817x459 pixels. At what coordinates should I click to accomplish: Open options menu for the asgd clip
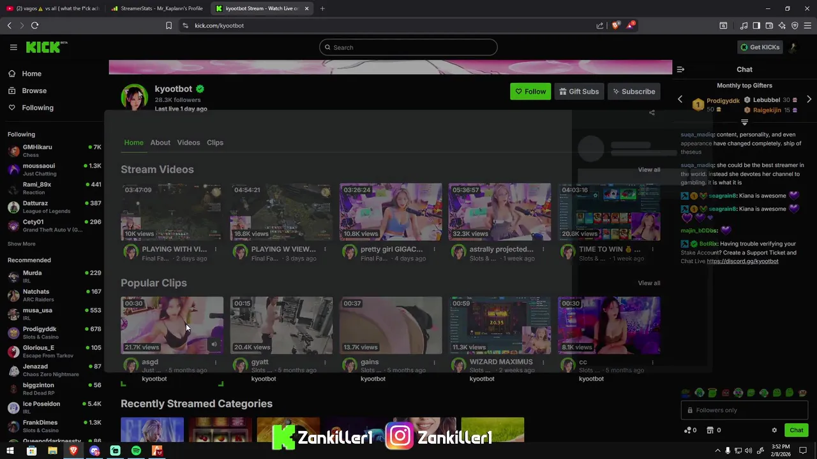[216, 362]
